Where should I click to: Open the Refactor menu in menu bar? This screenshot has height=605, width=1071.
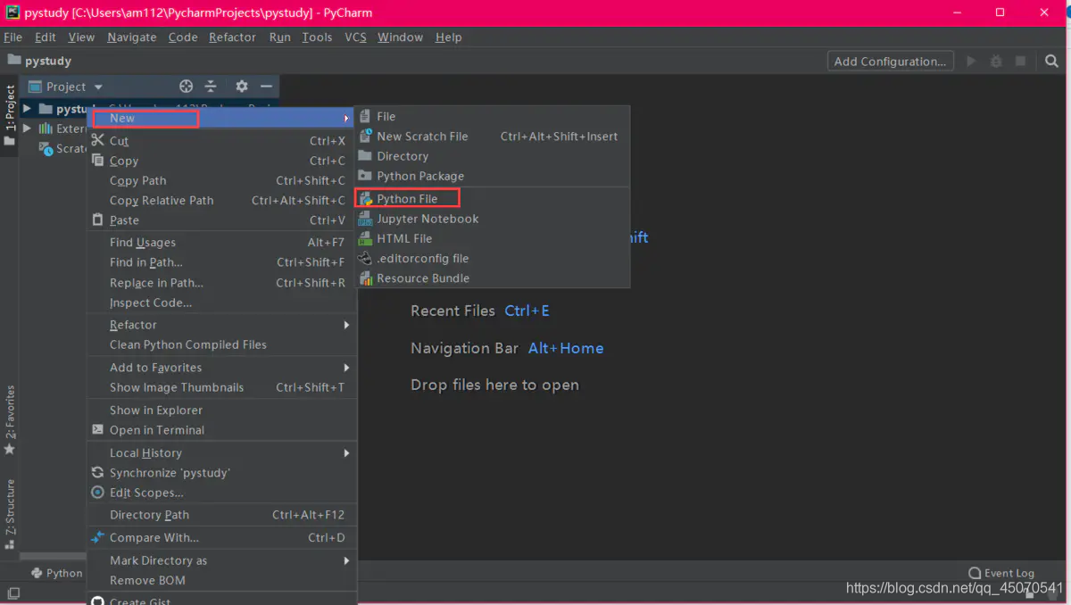coord(232,37)
